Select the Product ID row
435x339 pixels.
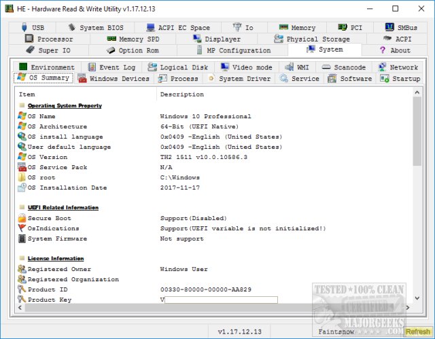click(213, 289)
